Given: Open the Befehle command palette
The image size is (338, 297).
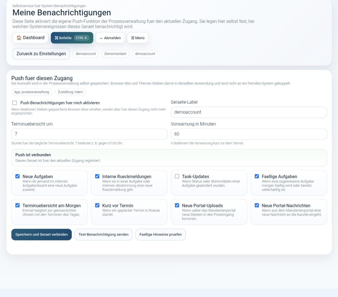Looking at the screenshot, I should (72, 38).
